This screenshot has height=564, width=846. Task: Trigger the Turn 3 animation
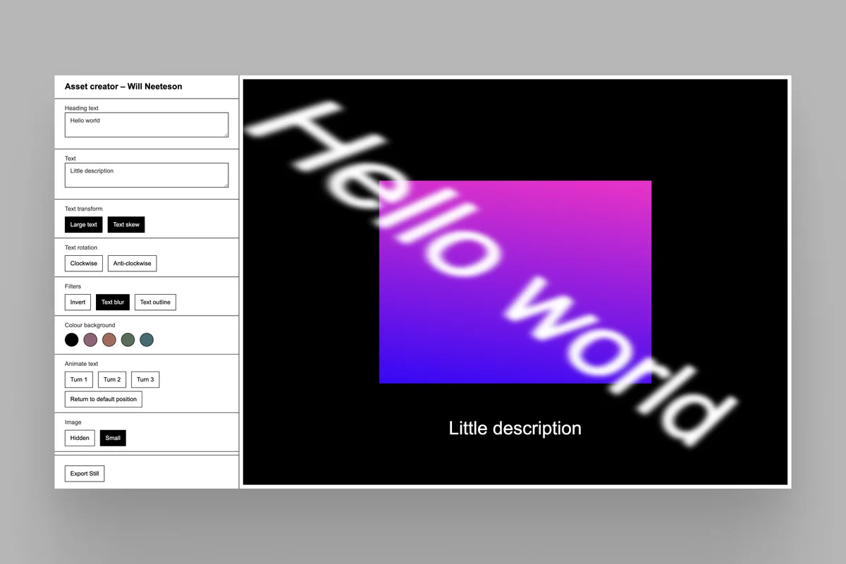[x=145, y=379]
